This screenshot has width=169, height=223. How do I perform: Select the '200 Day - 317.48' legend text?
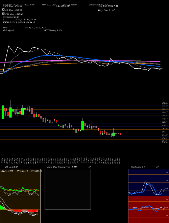(x=14, y=14)
